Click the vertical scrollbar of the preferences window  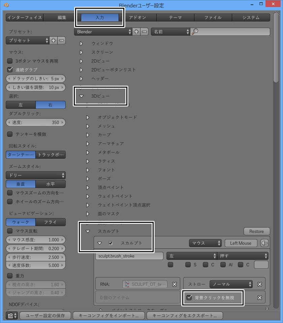(x=276, y=48)
